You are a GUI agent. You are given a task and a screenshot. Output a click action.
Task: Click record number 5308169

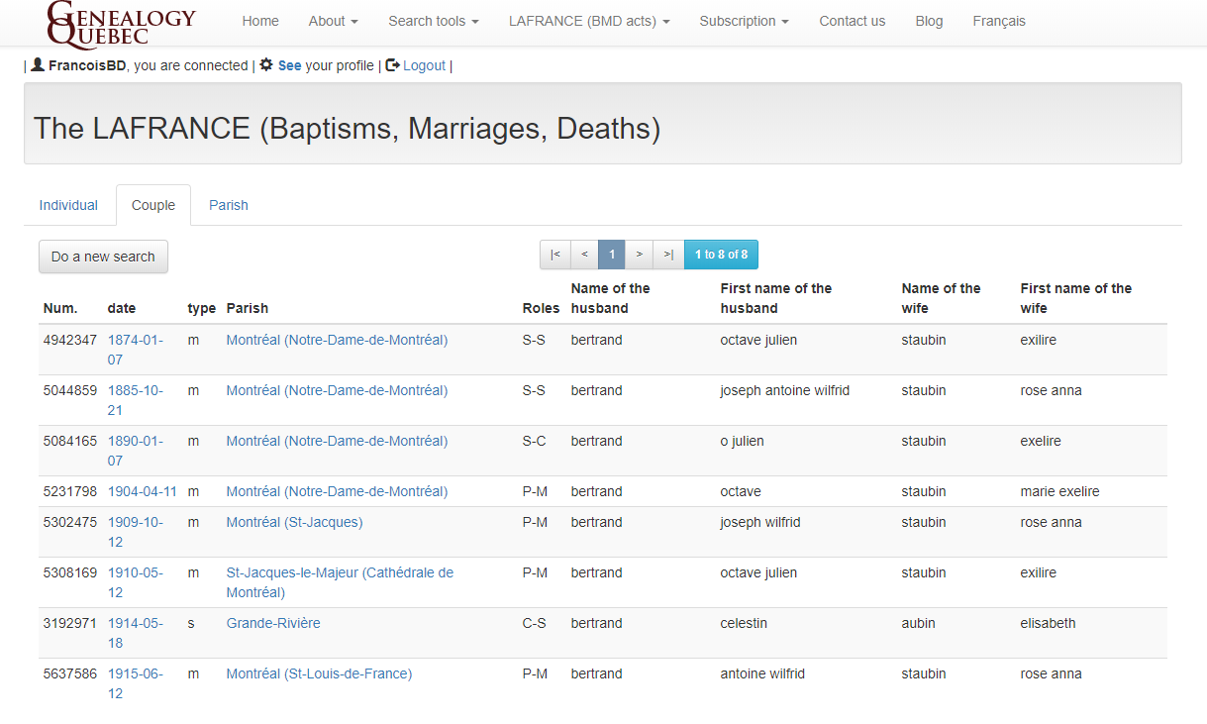(x=70, y=572)
